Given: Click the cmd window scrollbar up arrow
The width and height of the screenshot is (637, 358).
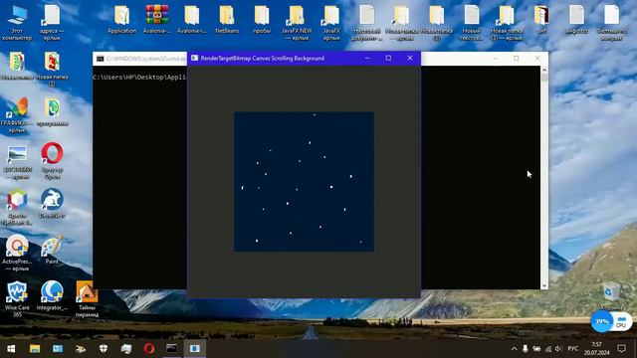Looking at the screenshot, I should click(544, 70).
